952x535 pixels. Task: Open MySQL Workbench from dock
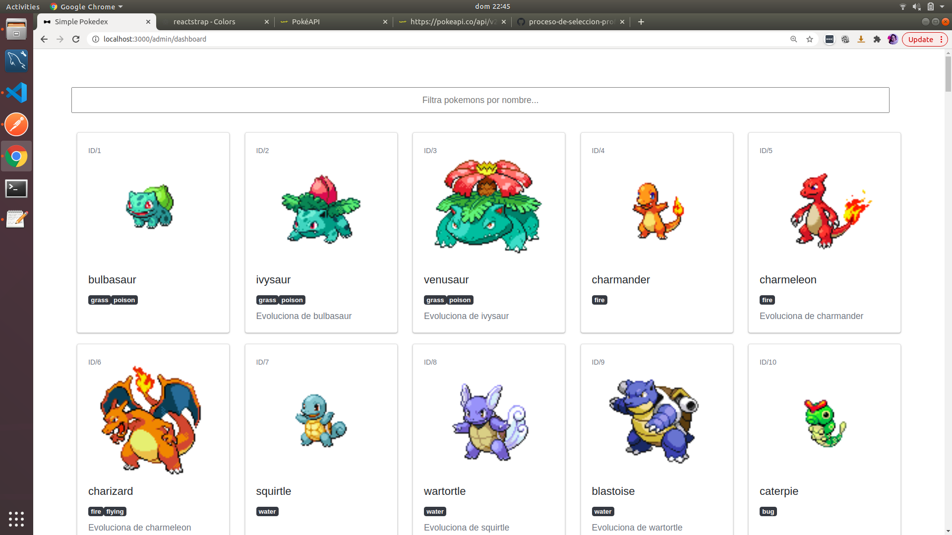click(x=16, y=60)
